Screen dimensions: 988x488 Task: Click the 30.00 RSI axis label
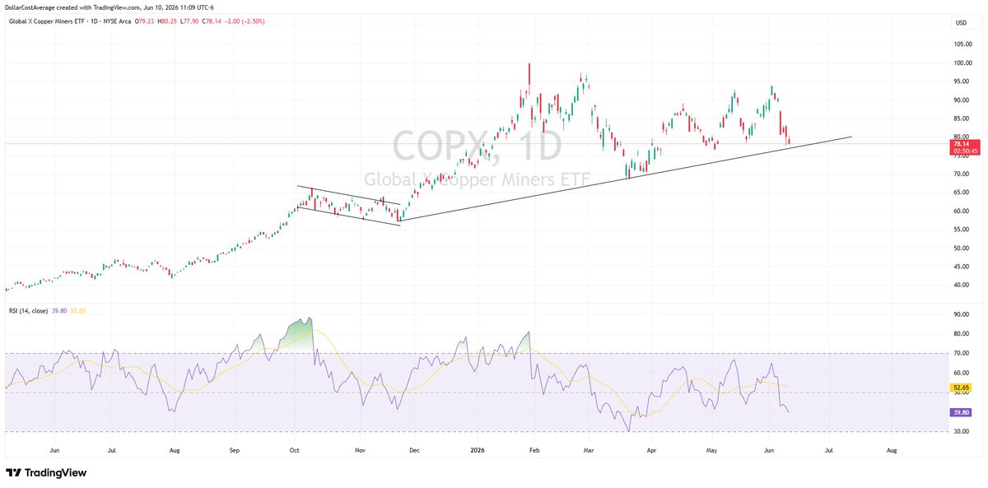click(x=962, y=432)
